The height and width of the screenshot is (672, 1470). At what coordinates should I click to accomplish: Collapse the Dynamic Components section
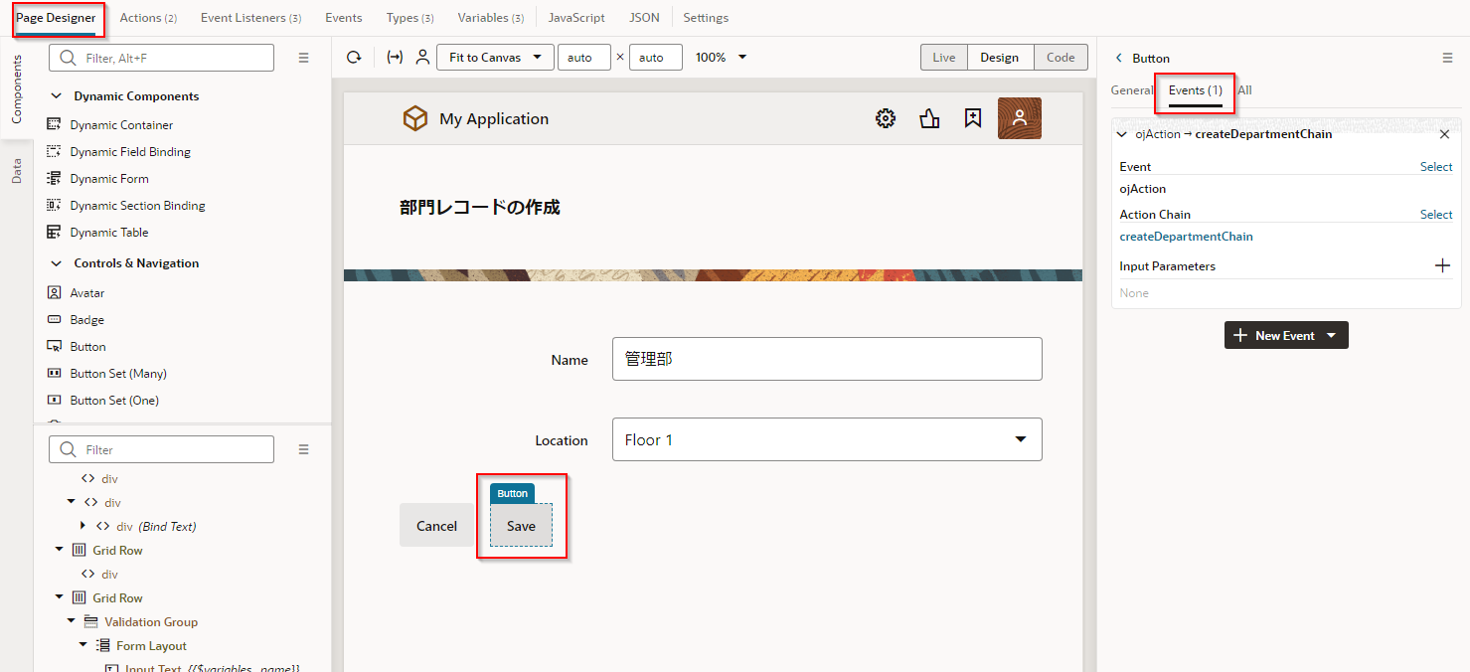[x=56, y=96]
